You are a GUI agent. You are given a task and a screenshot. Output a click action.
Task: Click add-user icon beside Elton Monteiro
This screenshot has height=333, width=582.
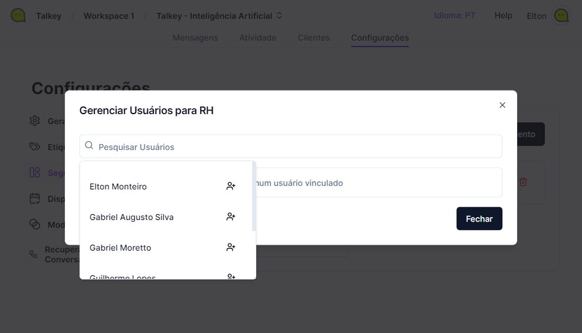click(231, 187)
